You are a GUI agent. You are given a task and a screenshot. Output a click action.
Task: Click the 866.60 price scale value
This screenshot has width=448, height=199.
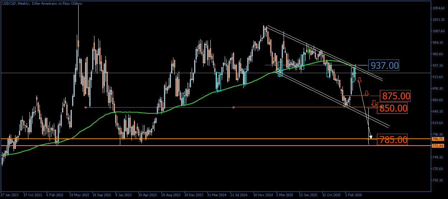(439, 100)
